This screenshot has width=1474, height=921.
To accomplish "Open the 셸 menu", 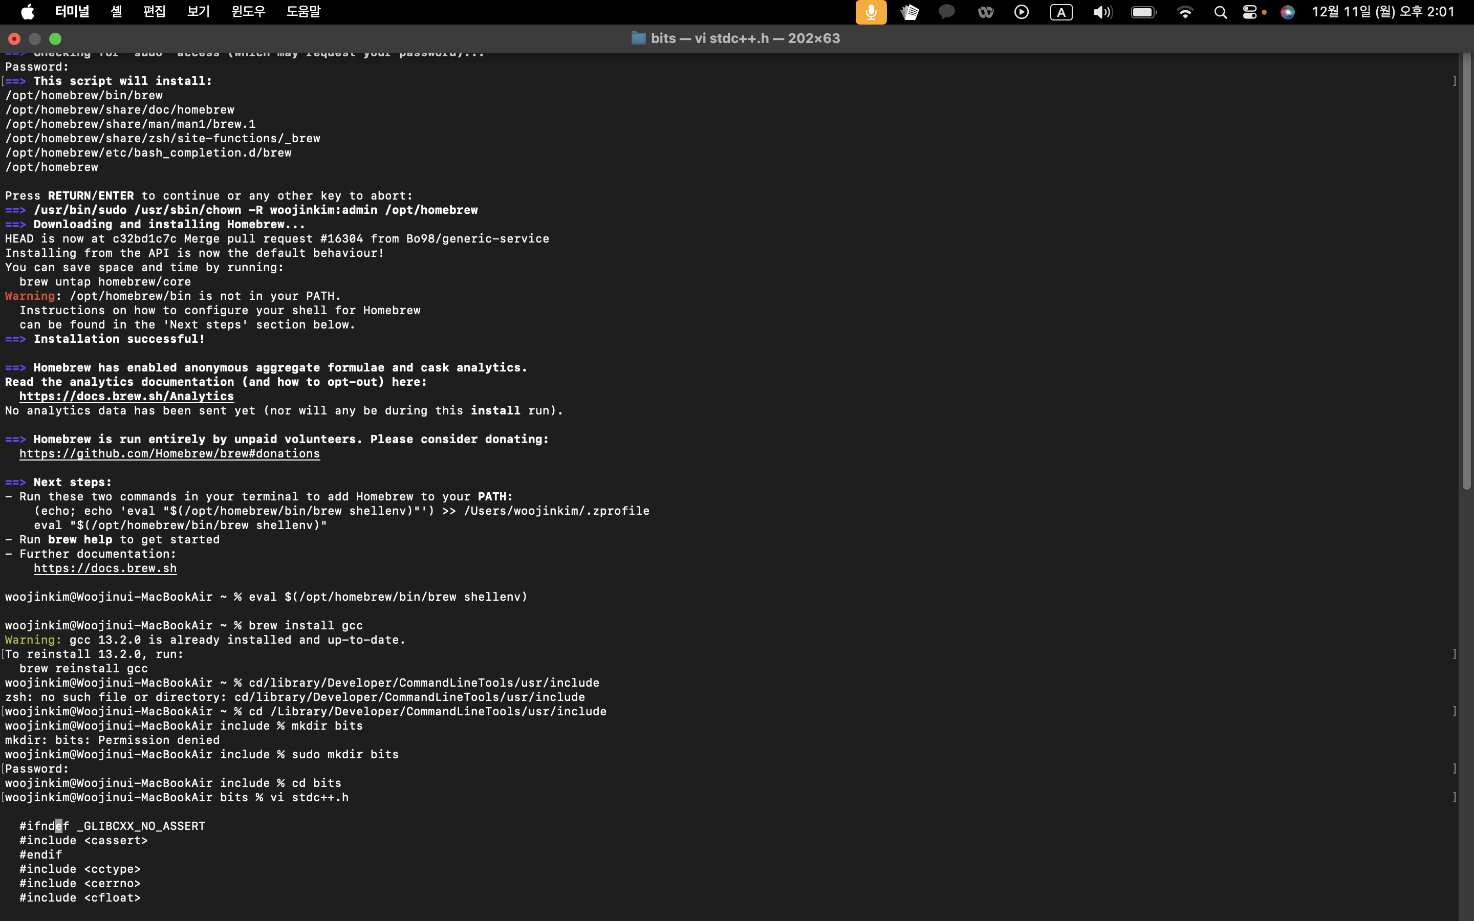I will (x=116, y=12).
